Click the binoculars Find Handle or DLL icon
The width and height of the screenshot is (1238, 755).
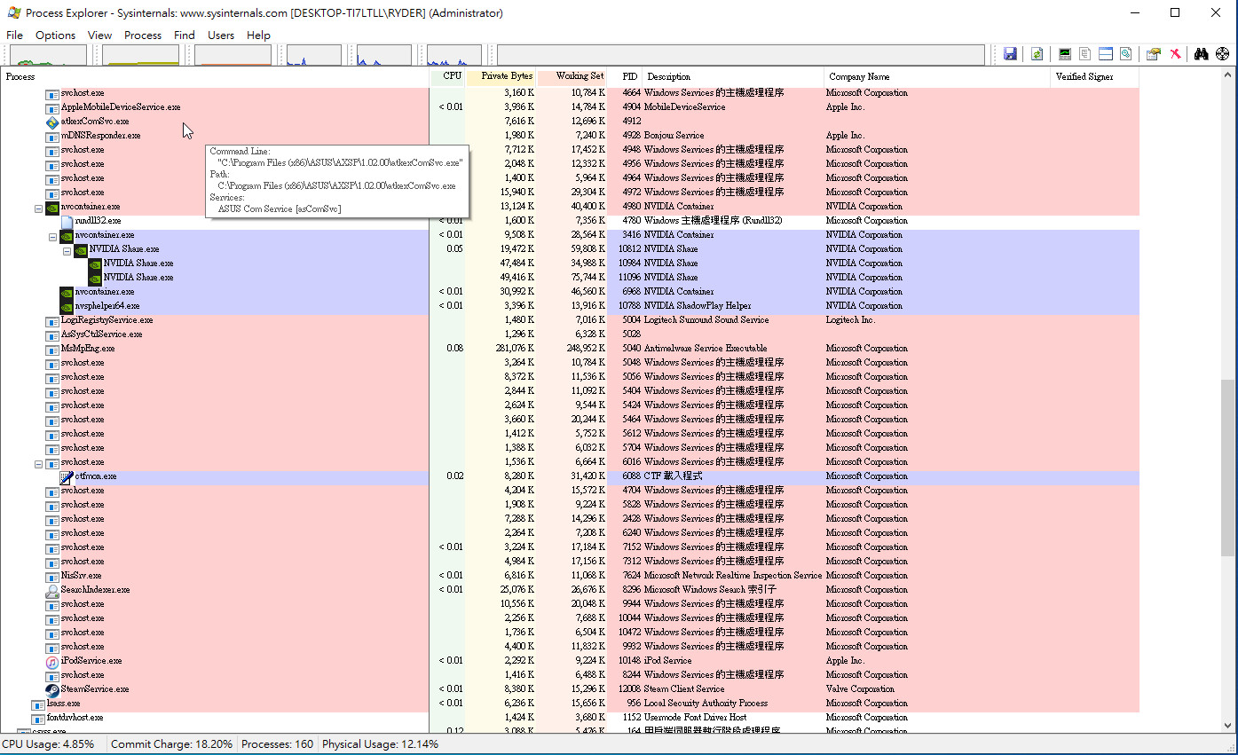(x=1202, y=54)
